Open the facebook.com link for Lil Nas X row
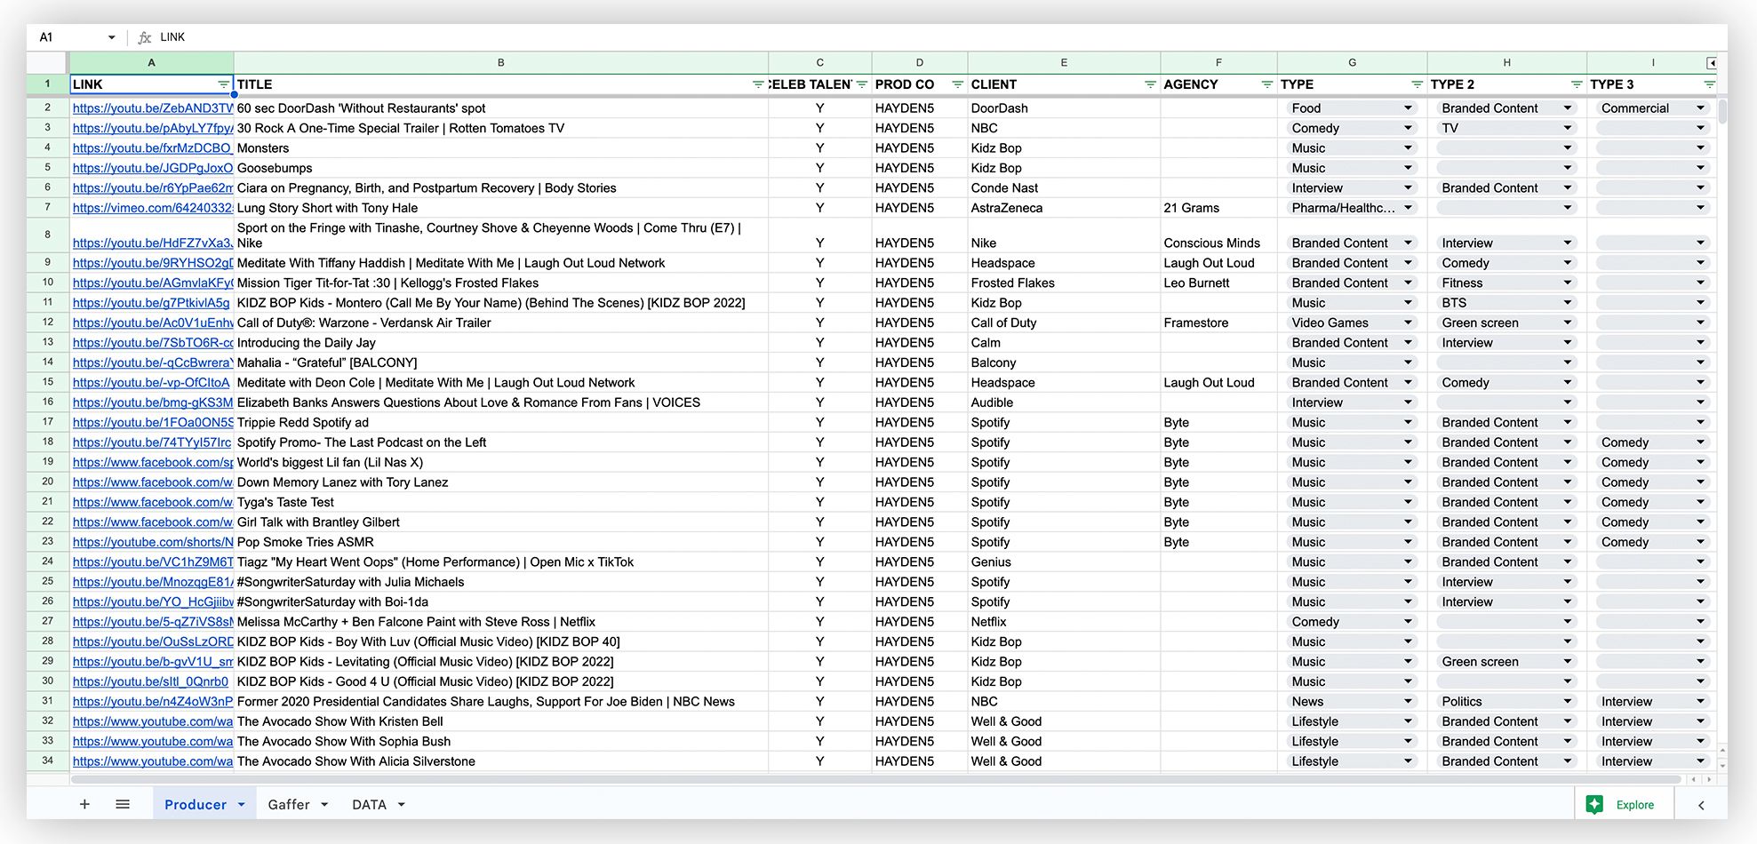This screenshot has height=844, width=1757. [x=153, y=463]
